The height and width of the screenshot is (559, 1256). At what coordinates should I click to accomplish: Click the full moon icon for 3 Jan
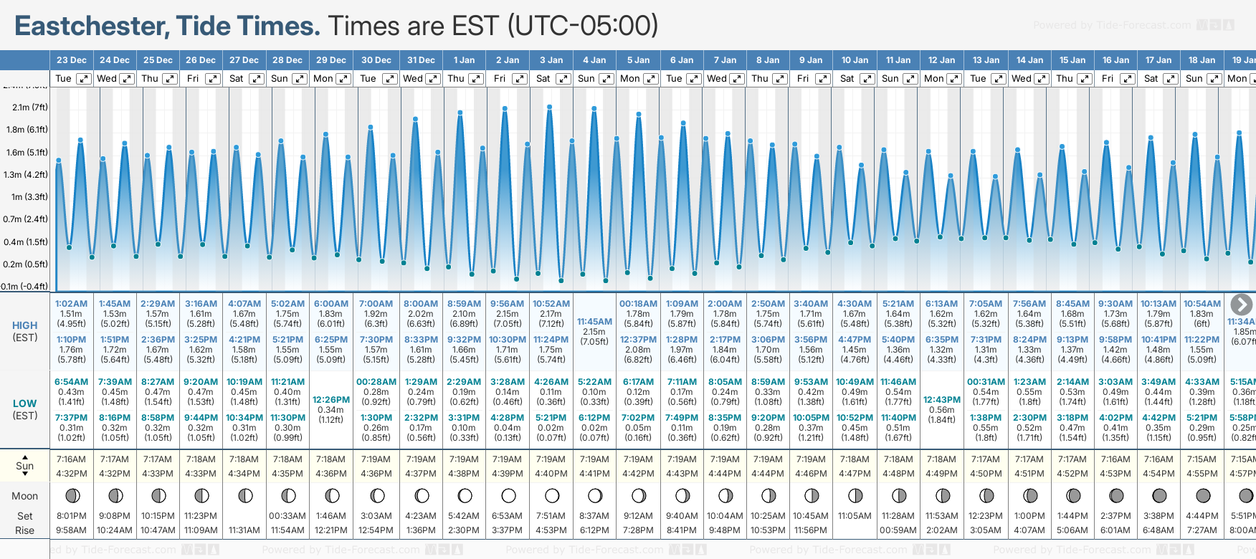pyautogui.click(x=552, y=495)
